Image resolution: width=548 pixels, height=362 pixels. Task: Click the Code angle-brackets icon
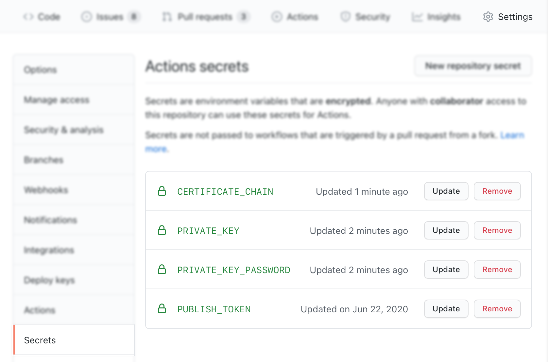[28, 16]
